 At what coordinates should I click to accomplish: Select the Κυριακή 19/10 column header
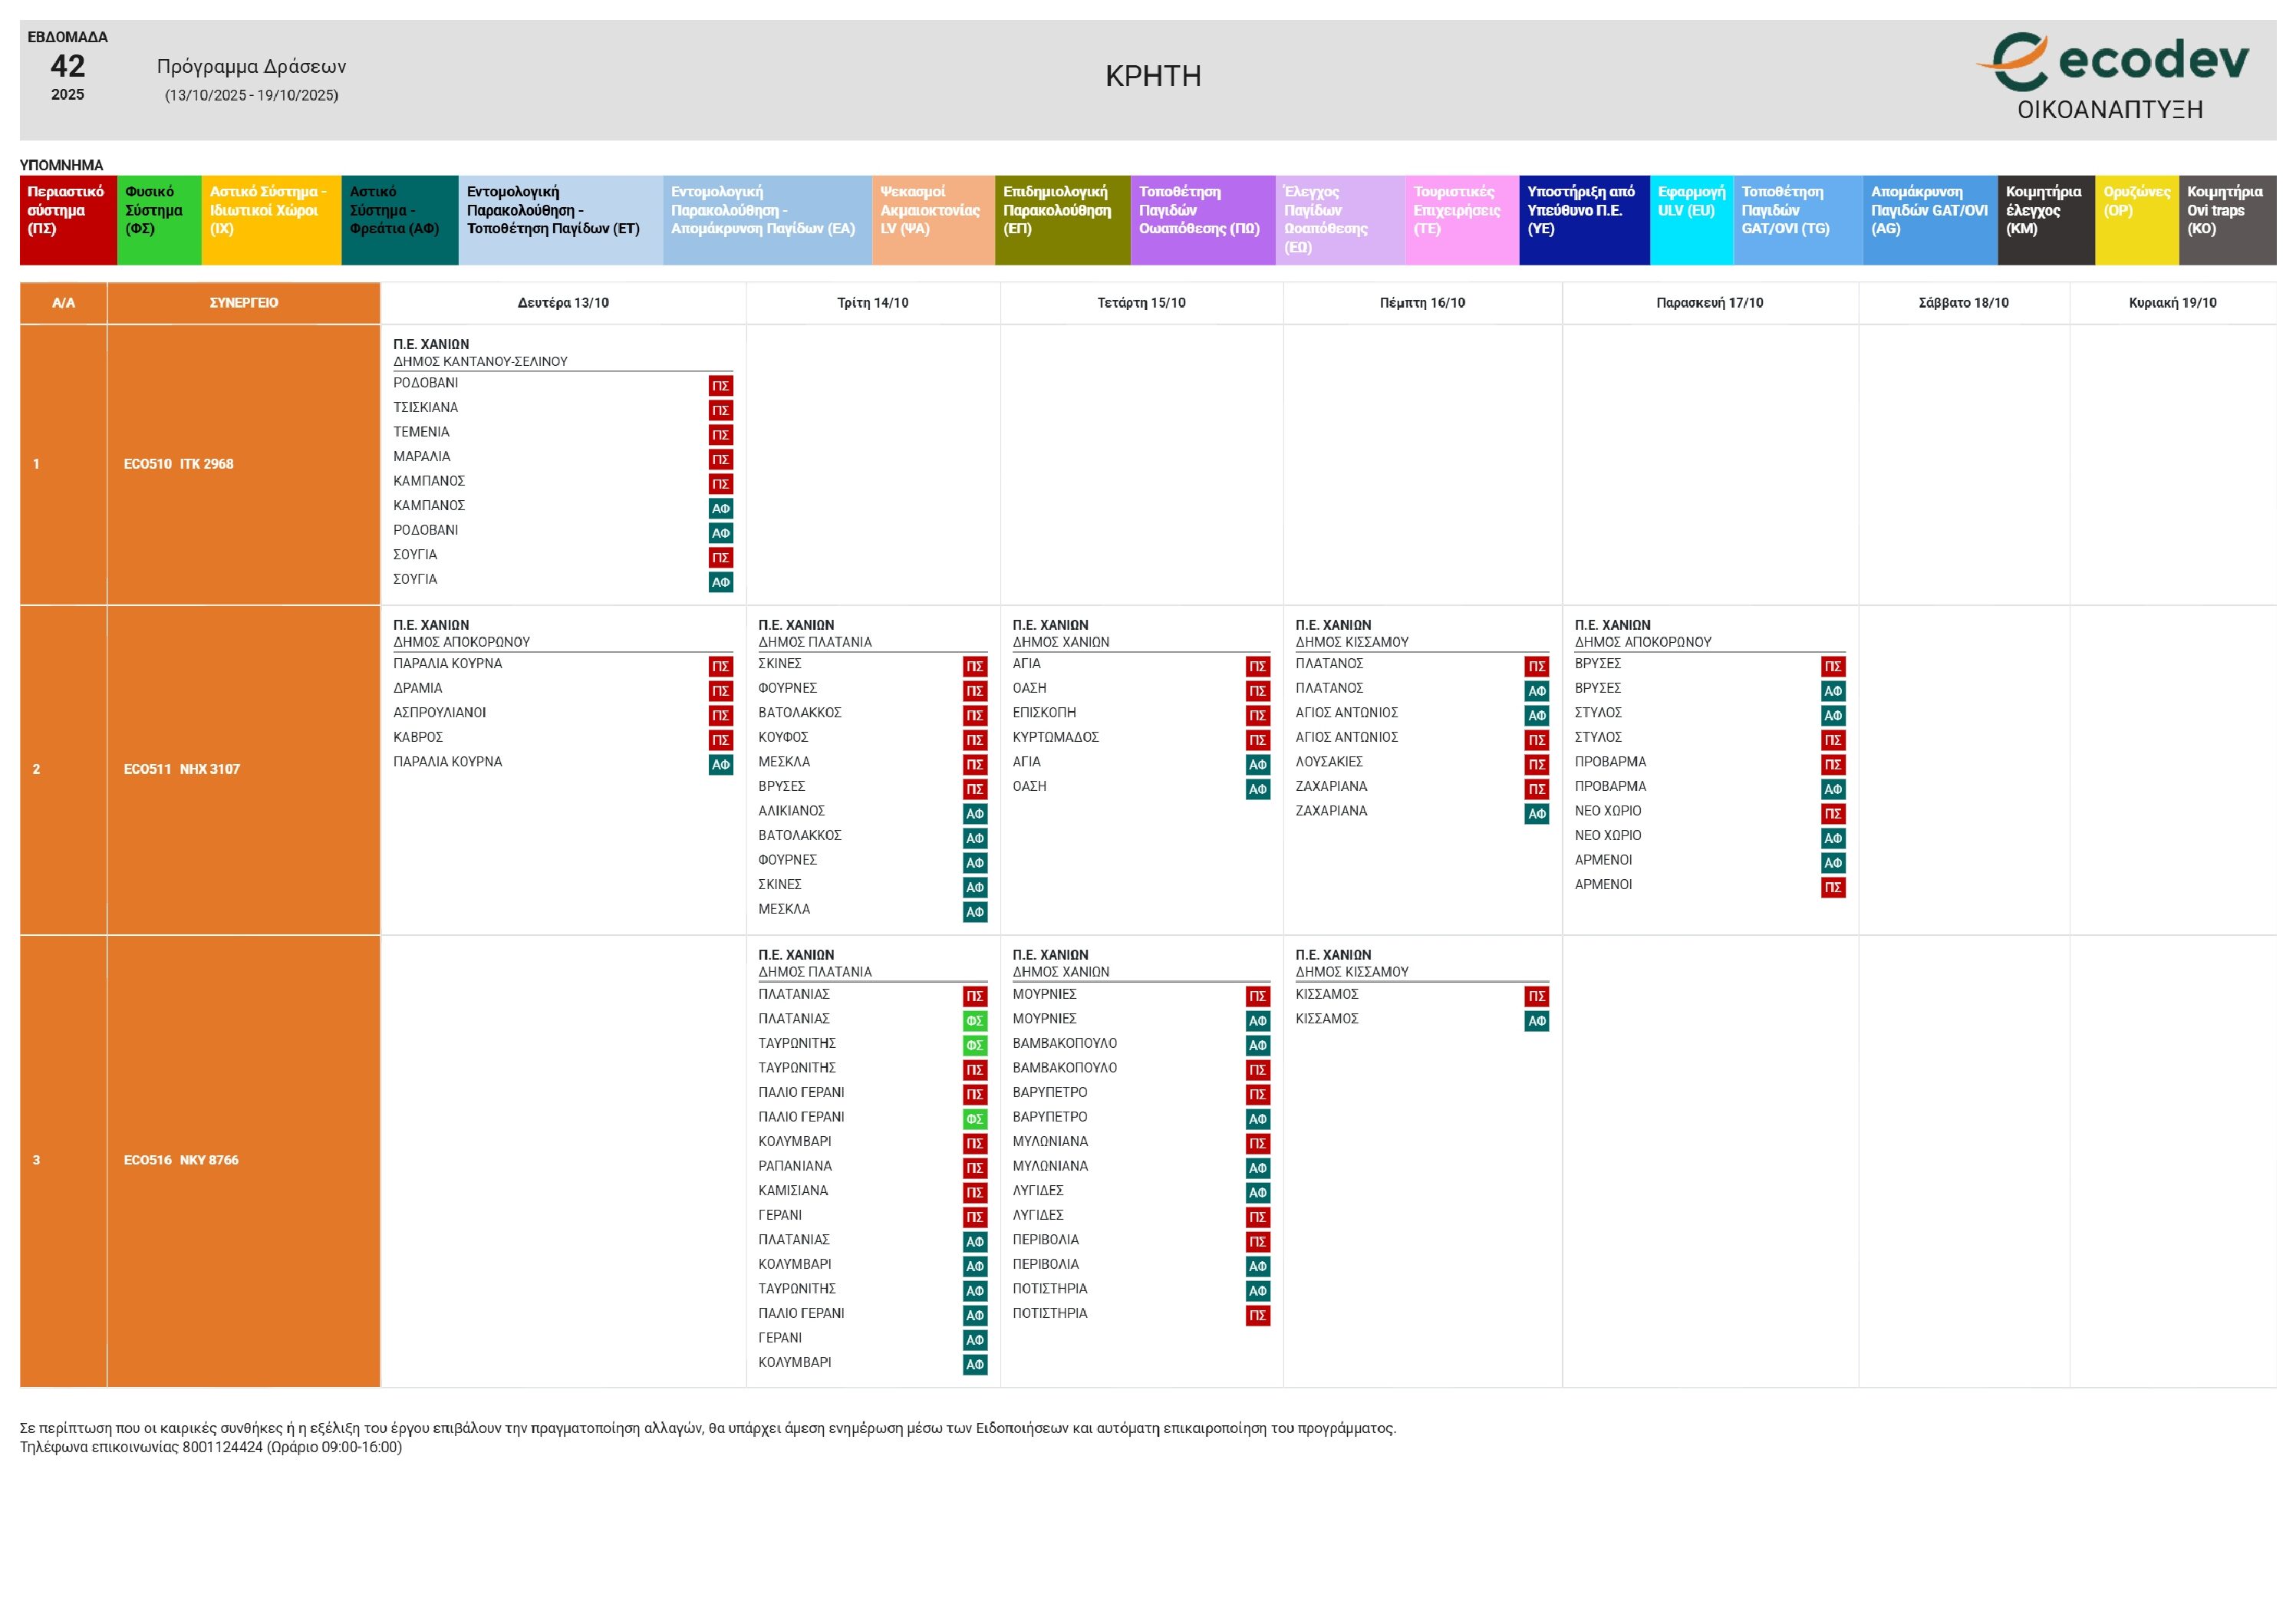[2172, 303]
